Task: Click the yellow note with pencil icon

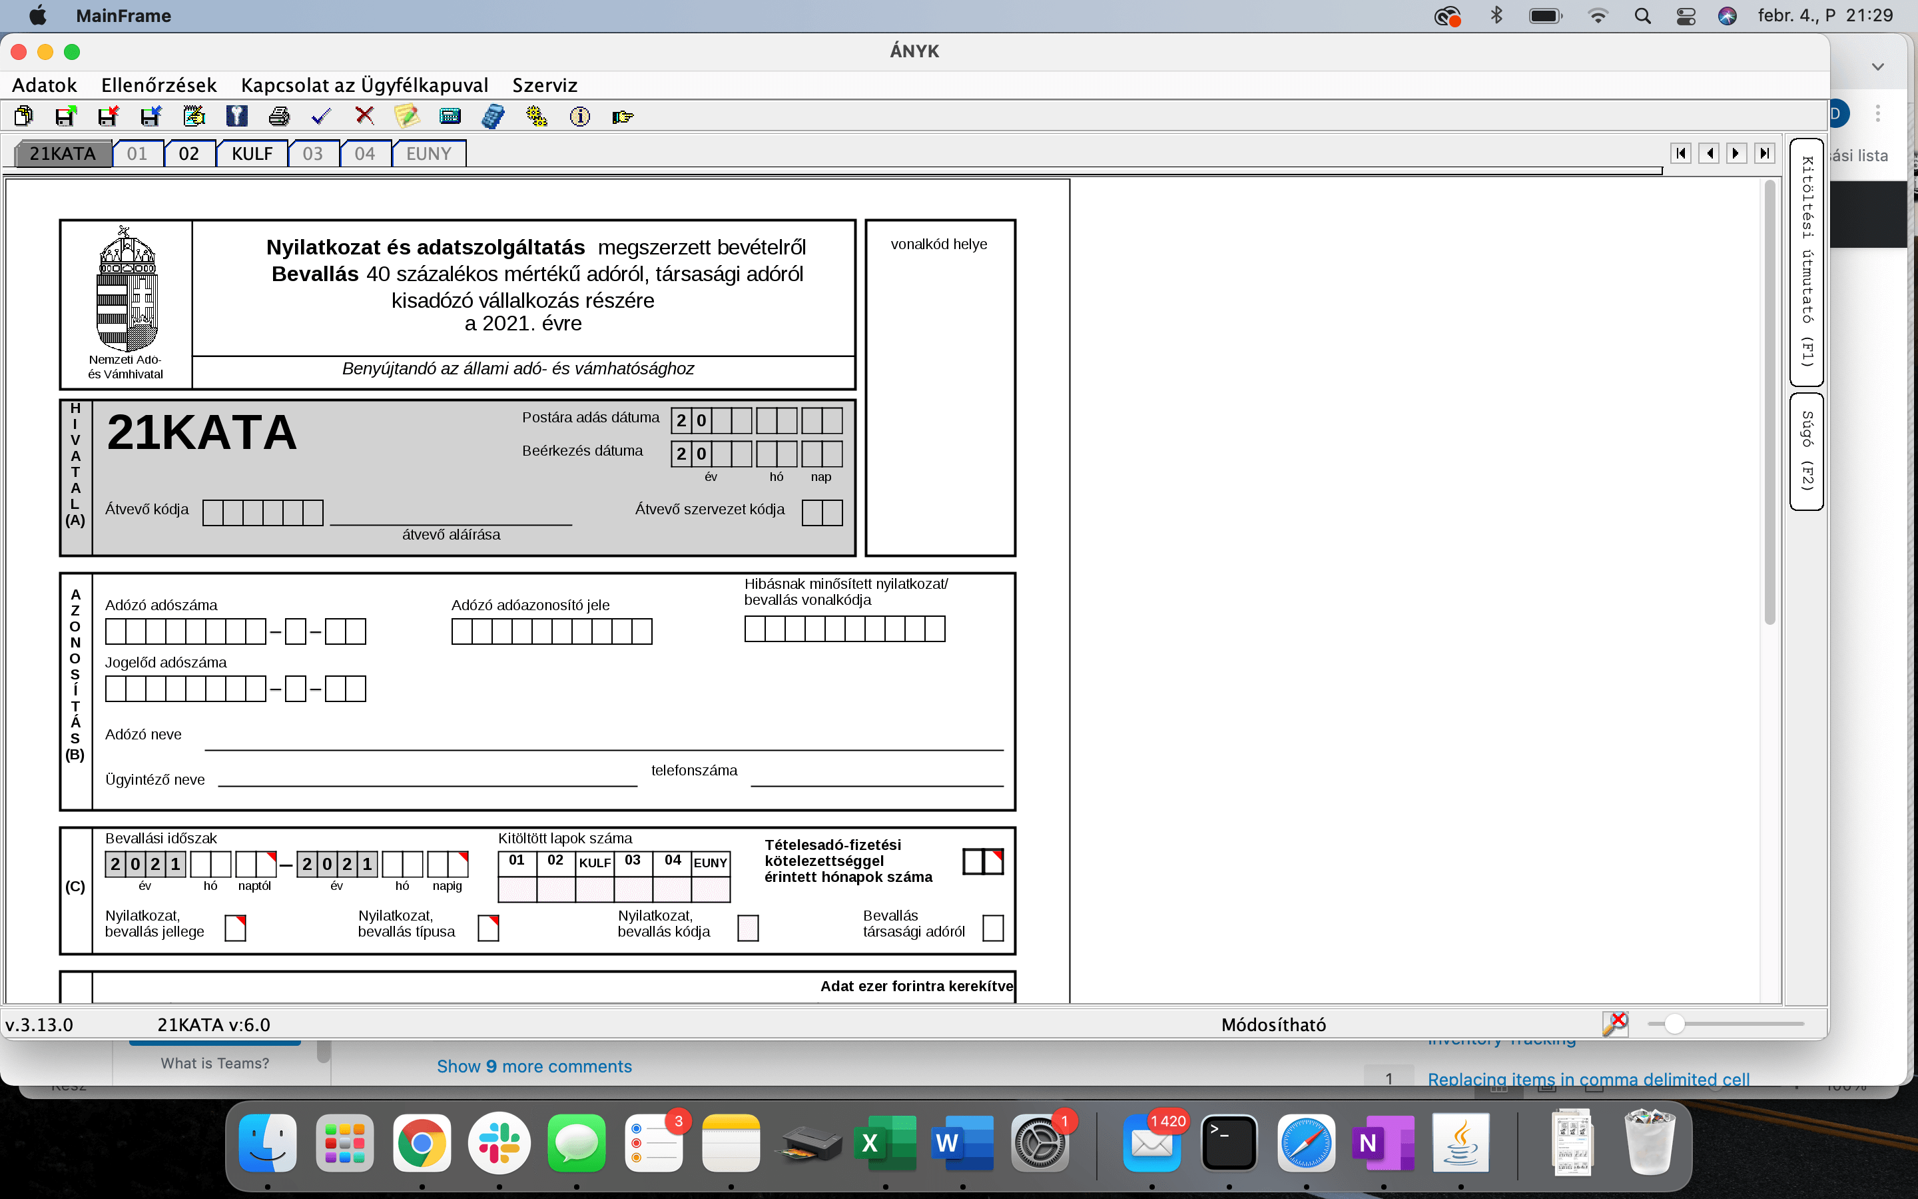Action: pos(407,117)
